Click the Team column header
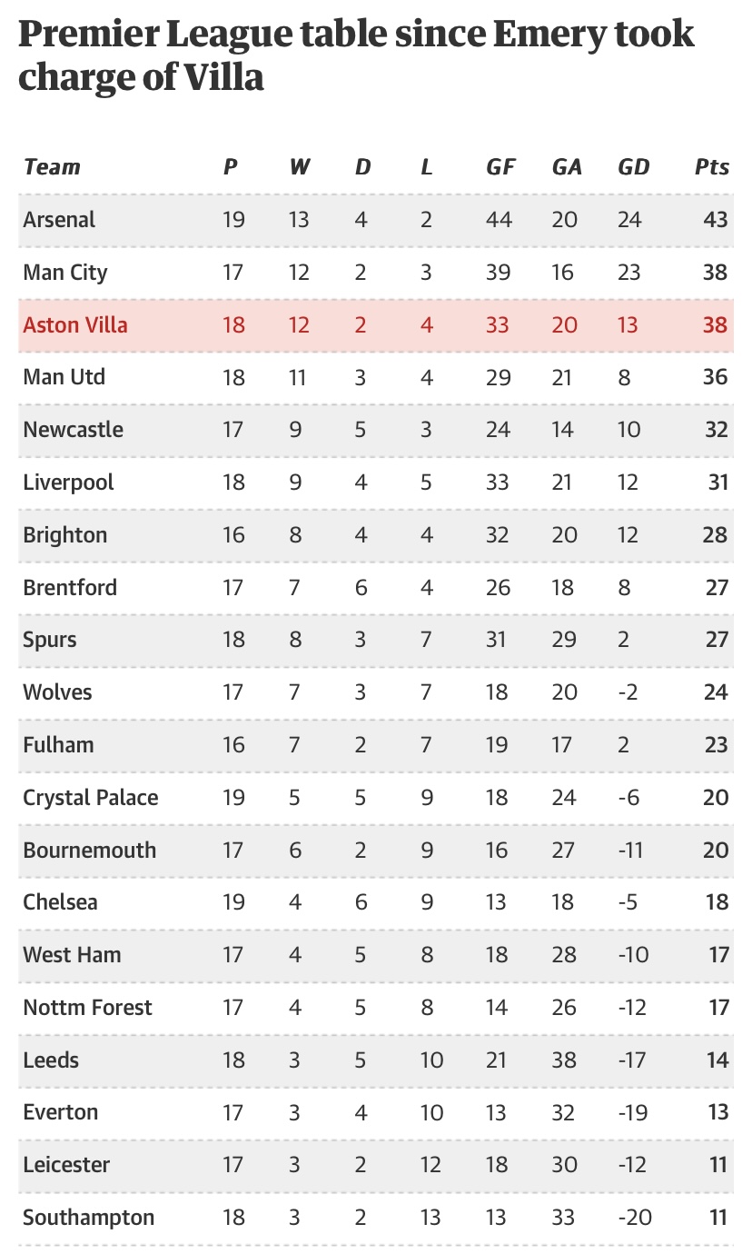This screenshot has height=1254, width=752. (52, 167)
